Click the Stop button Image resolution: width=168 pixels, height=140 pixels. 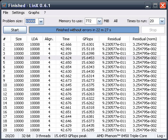153,30
